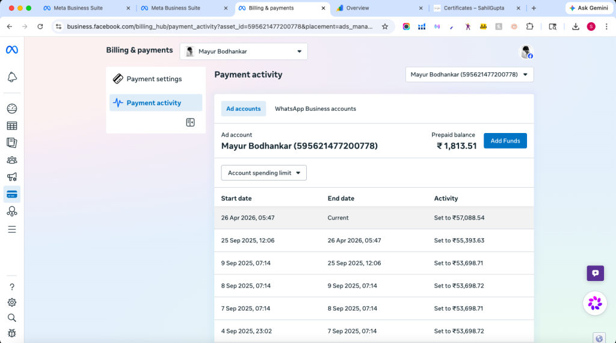Switch to the Ad accounts tab
This screenshot has height=343, width=616.
pyautogui.click(x=243, y=109)
